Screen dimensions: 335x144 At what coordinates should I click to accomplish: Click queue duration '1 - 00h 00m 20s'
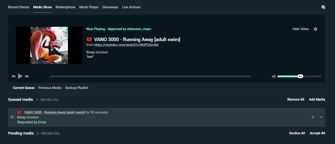[47, 100]
